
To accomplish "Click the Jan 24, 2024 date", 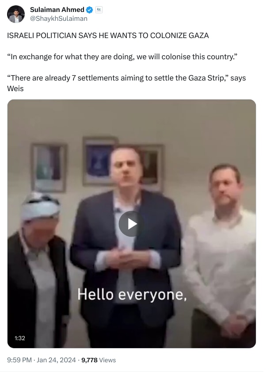I will pos(56,360).
